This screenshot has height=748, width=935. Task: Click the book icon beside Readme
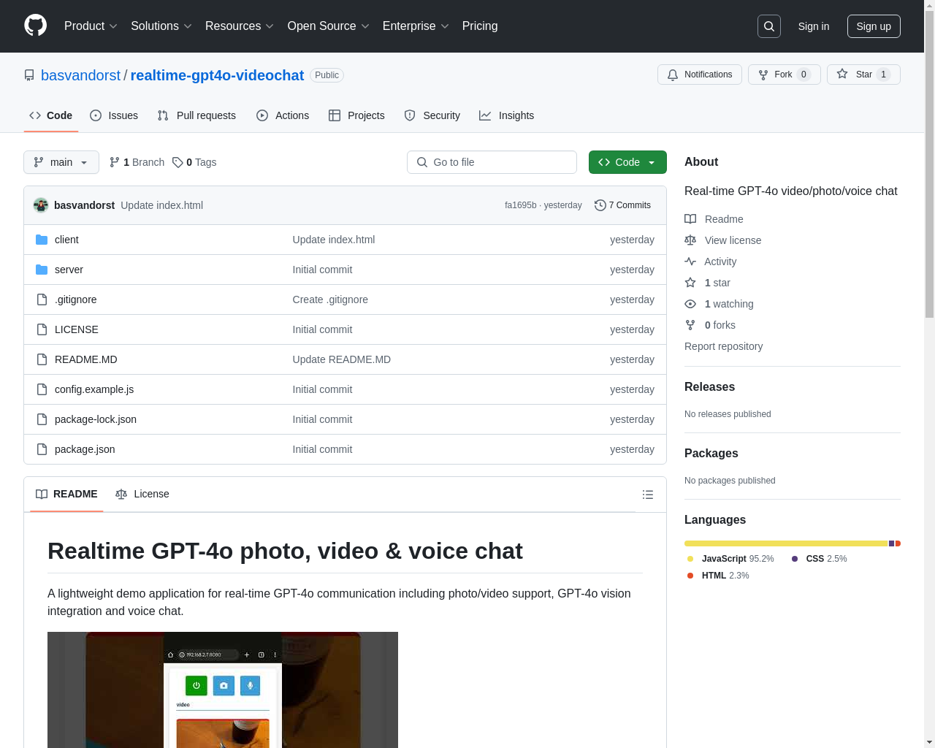click(x=690, y=219)
